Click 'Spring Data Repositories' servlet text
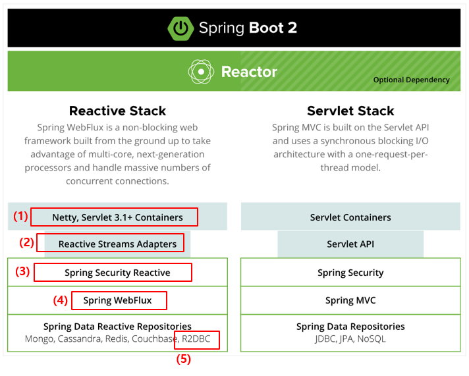Screen dimensions: 469x376 point(350,327)
